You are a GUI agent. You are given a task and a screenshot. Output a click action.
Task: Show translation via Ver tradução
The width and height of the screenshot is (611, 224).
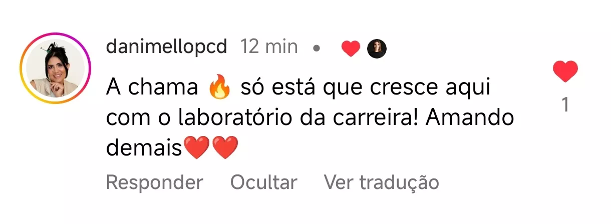click(382, 182)
